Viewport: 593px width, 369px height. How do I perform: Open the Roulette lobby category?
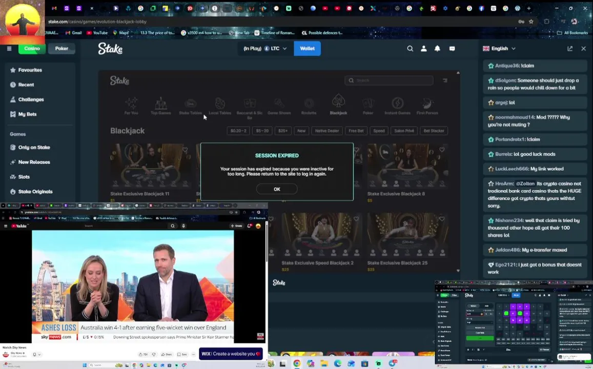309,106
